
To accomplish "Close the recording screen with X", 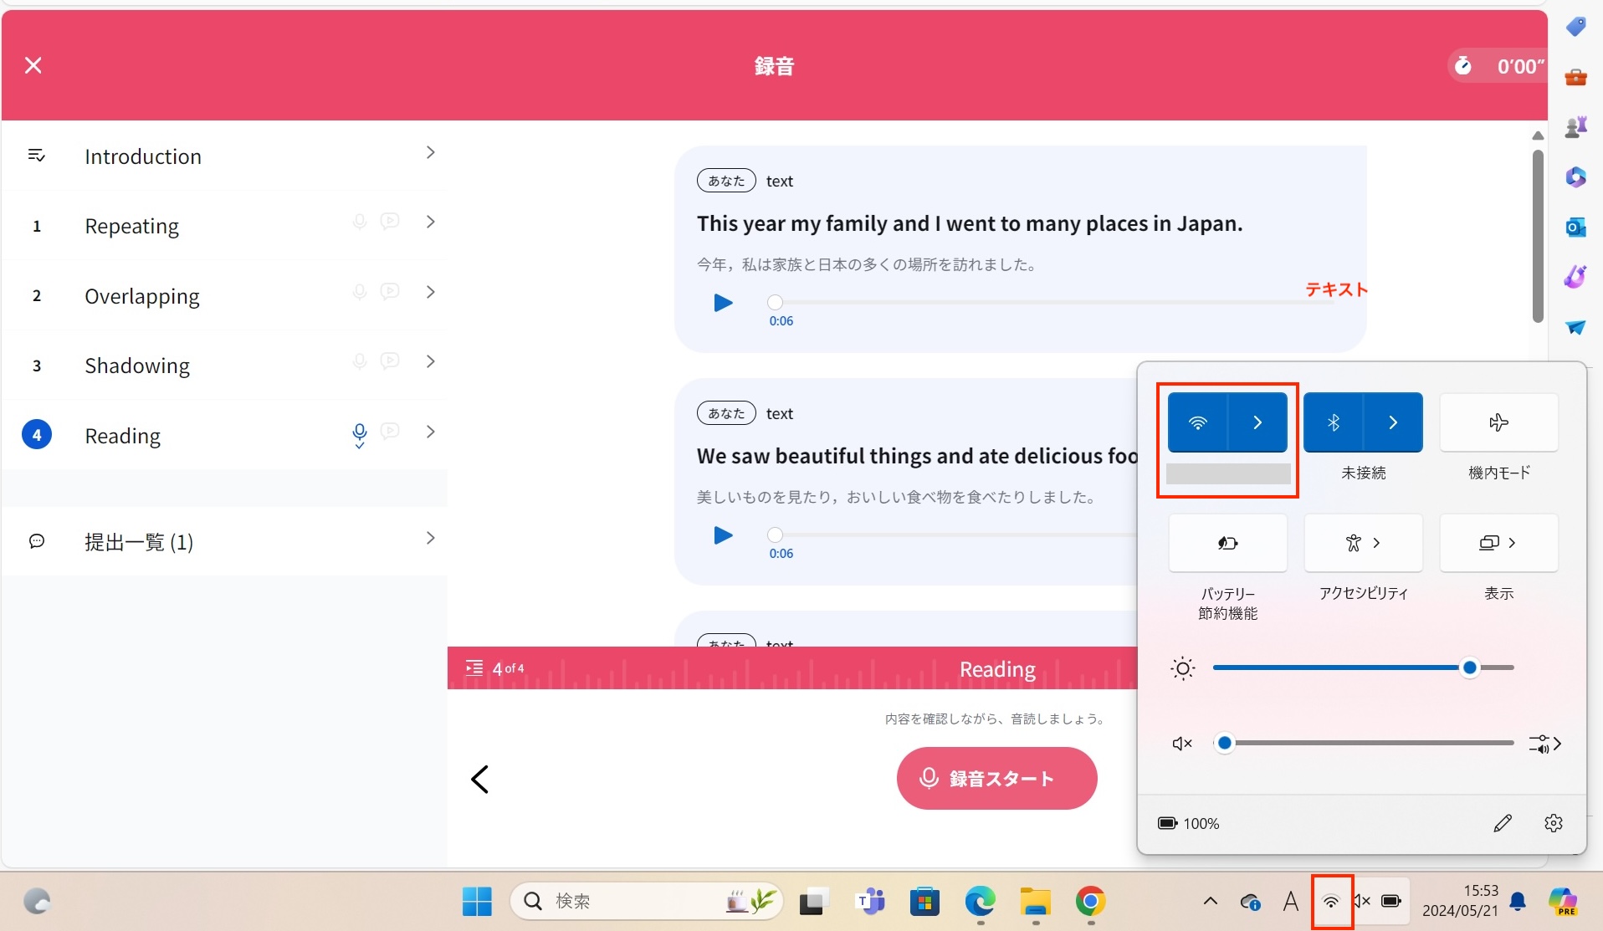I will (x=33, y=65).
